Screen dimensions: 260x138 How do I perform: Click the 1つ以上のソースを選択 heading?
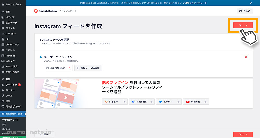pos(54,40)
